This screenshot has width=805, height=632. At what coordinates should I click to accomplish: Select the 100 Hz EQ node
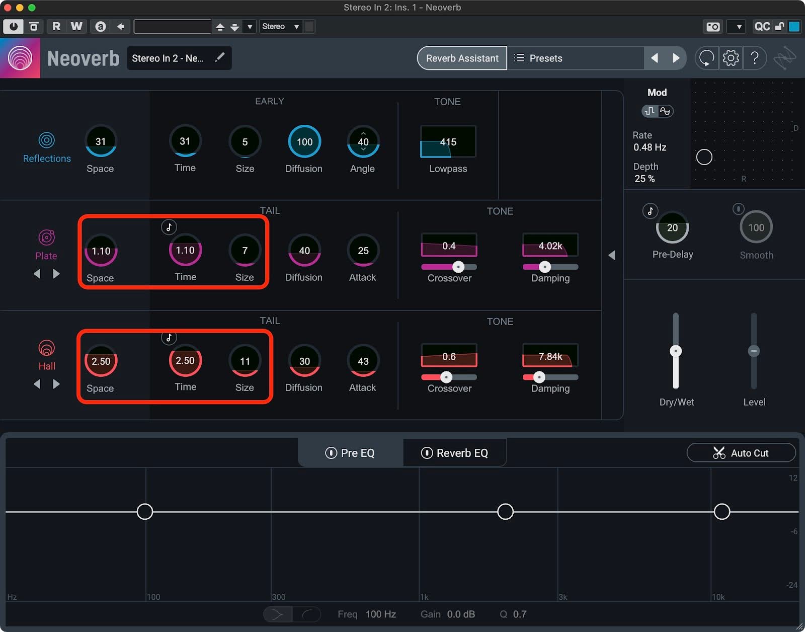[x=145, y=512]
